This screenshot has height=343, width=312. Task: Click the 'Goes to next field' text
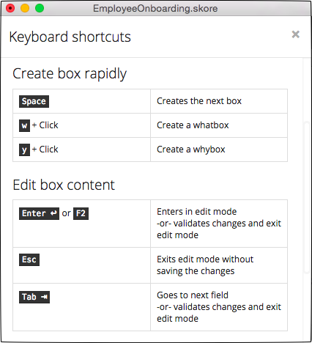point(193,295)
